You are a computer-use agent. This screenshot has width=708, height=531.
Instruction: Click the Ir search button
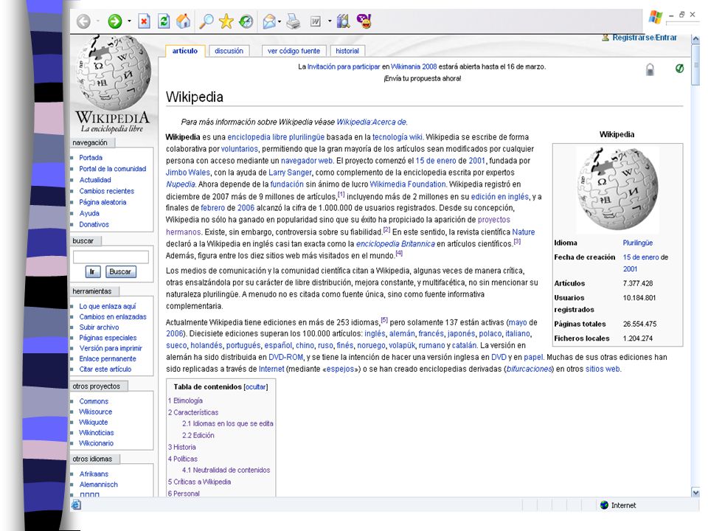tap(92, 271)
